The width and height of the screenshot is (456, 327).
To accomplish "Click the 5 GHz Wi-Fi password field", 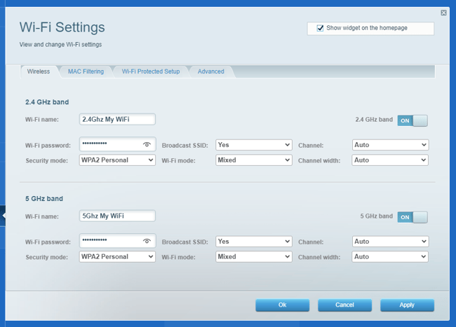I will [x=117, y=241].
